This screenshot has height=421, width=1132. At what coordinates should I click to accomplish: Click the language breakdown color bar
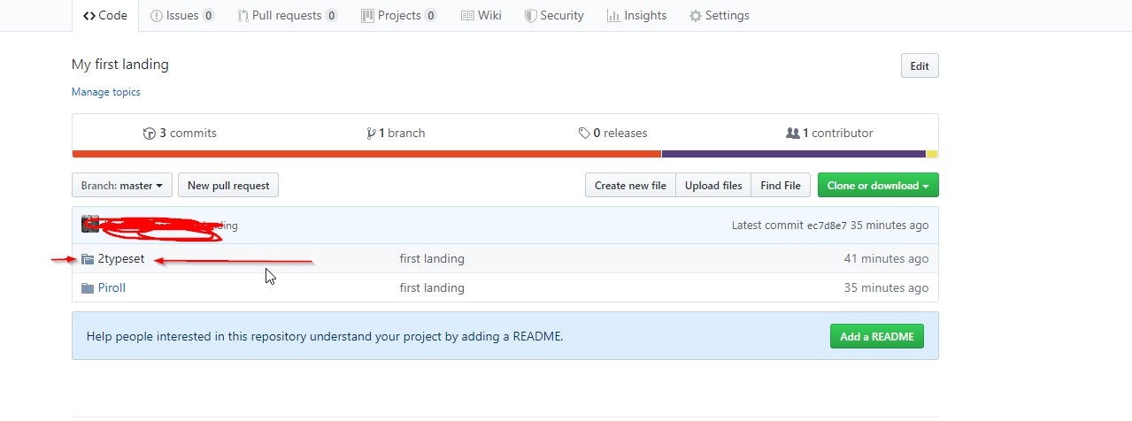[x=505, y=154]
